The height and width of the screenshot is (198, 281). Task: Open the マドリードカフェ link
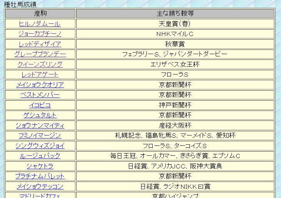pos(40,195)
